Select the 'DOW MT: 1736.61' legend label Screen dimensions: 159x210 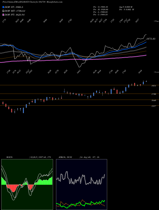pos(15,11)
